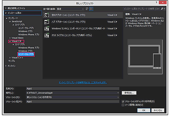Collapse the Visual C# tree node
This screenshot has height=116, width=169.
[x=10, y=41]
